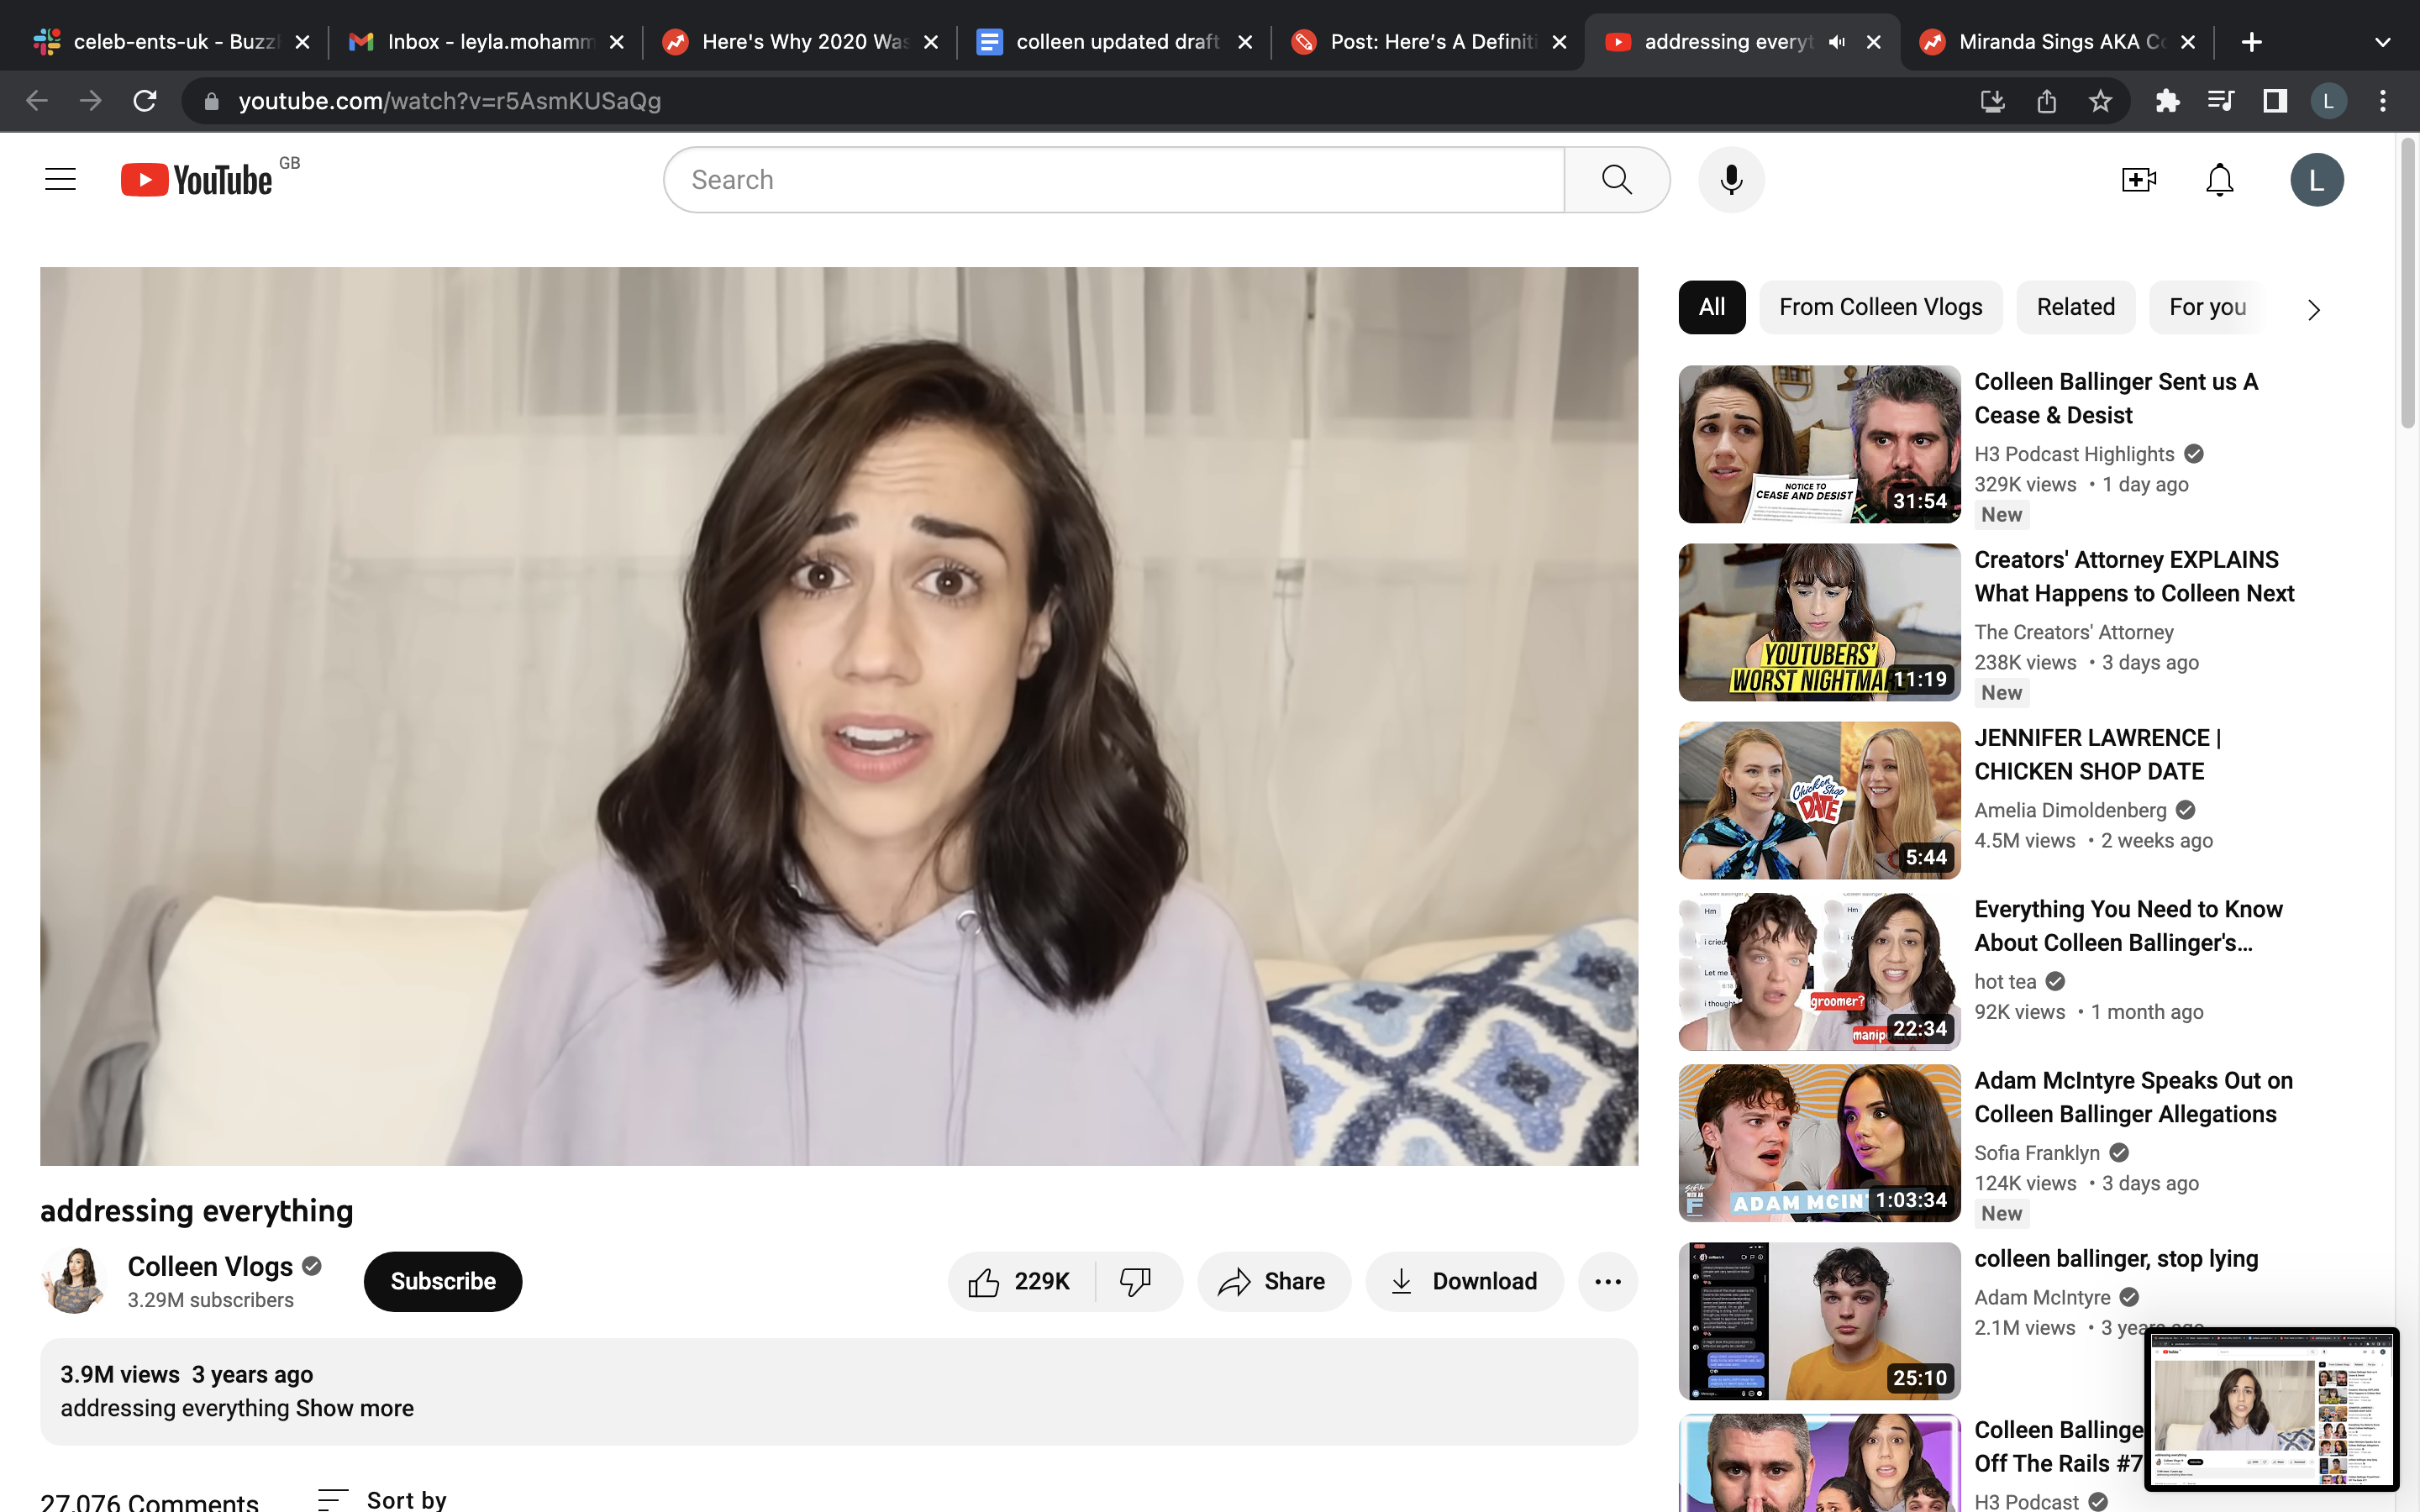Play Jennifer Lawrence Chicken Shop Date thumbnail

[1819, 800]
